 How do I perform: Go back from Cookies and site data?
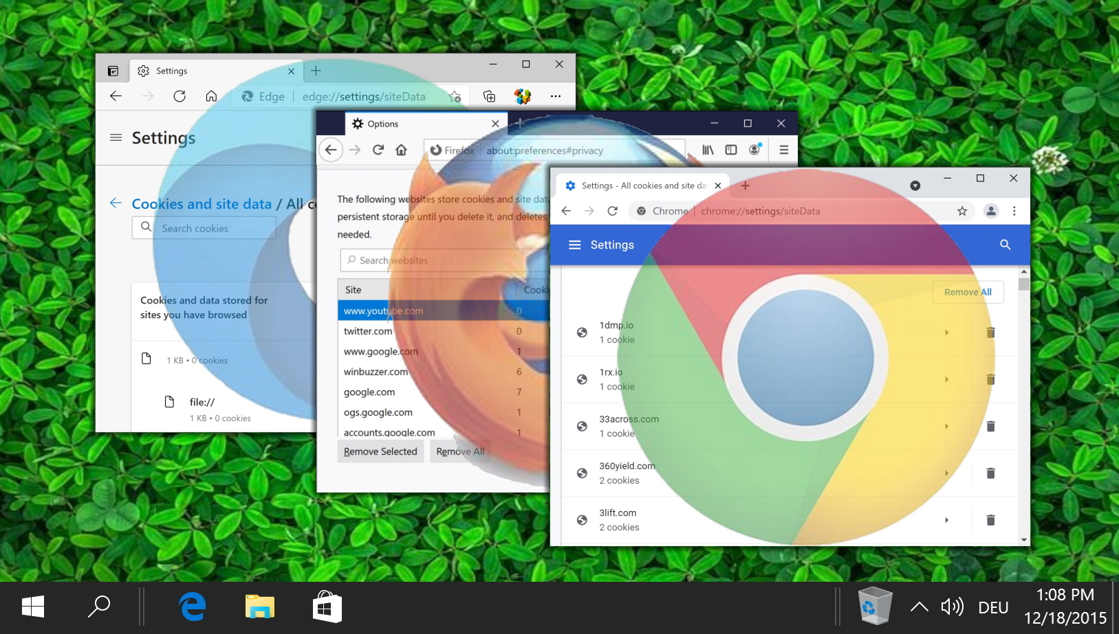(x=116, y=203)
